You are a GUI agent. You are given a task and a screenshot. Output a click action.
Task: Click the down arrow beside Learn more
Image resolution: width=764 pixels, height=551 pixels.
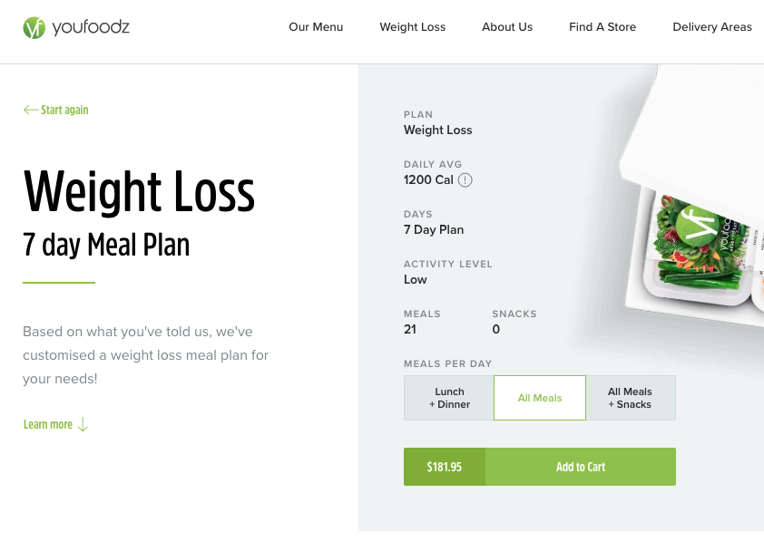(x=83, y=425)
